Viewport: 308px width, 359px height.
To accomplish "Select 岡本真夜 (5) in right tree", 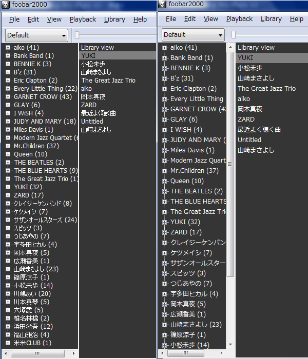I will (188, 304).
